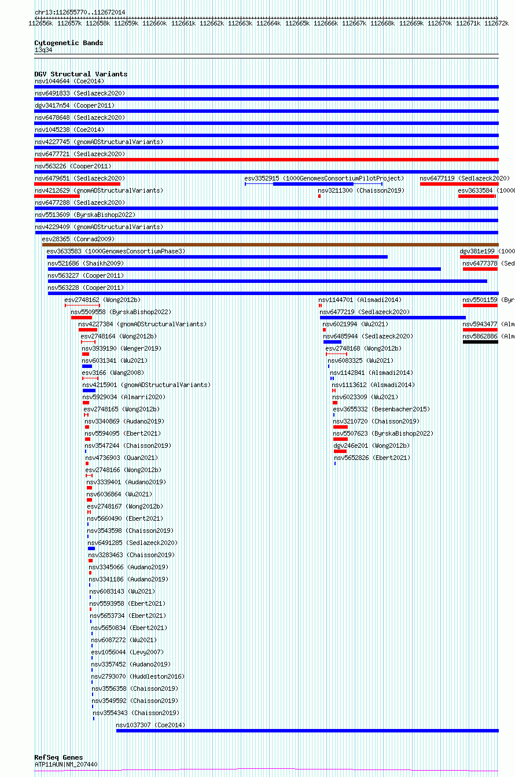This screenshot has width=515, height=777.
Task: Click nsv2793070 (Huddleston2016) label
Action: click(x=138, y=676)
